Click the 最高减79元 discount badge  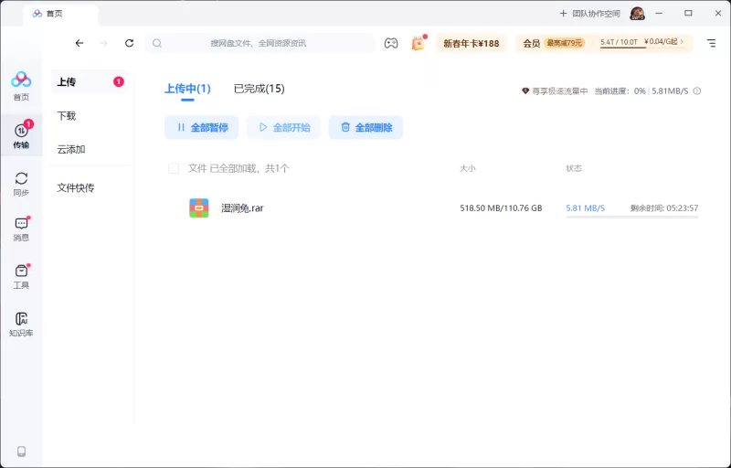(564, 43)
